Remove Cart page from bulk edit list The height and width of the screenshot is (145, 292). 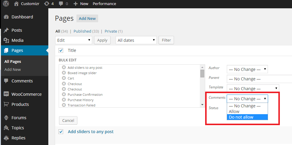[64, 78]
